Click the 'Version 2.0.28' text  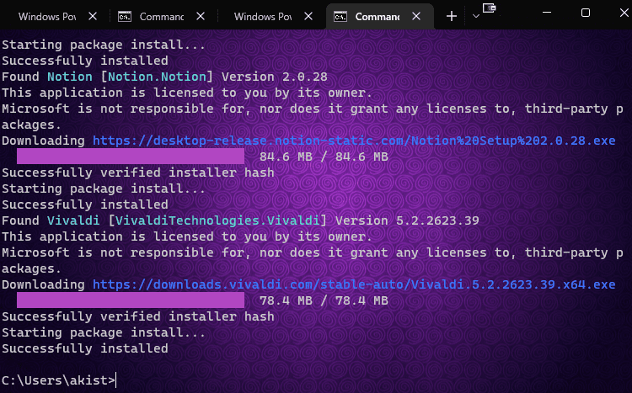pyautogui.click(x=275, y=77)
